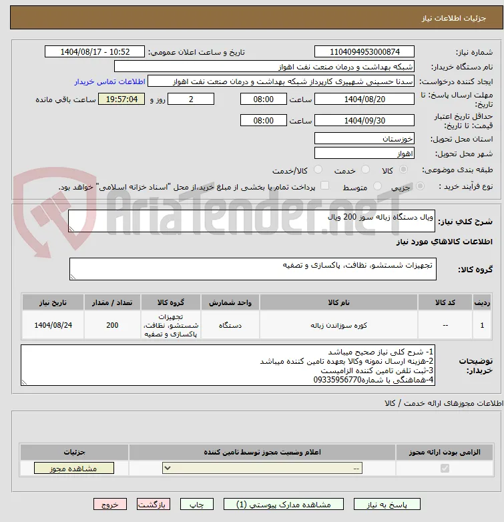Click the نام کالا column header
Image resolution: width=504 pixels, height=522 pixels.
[338, 302]
